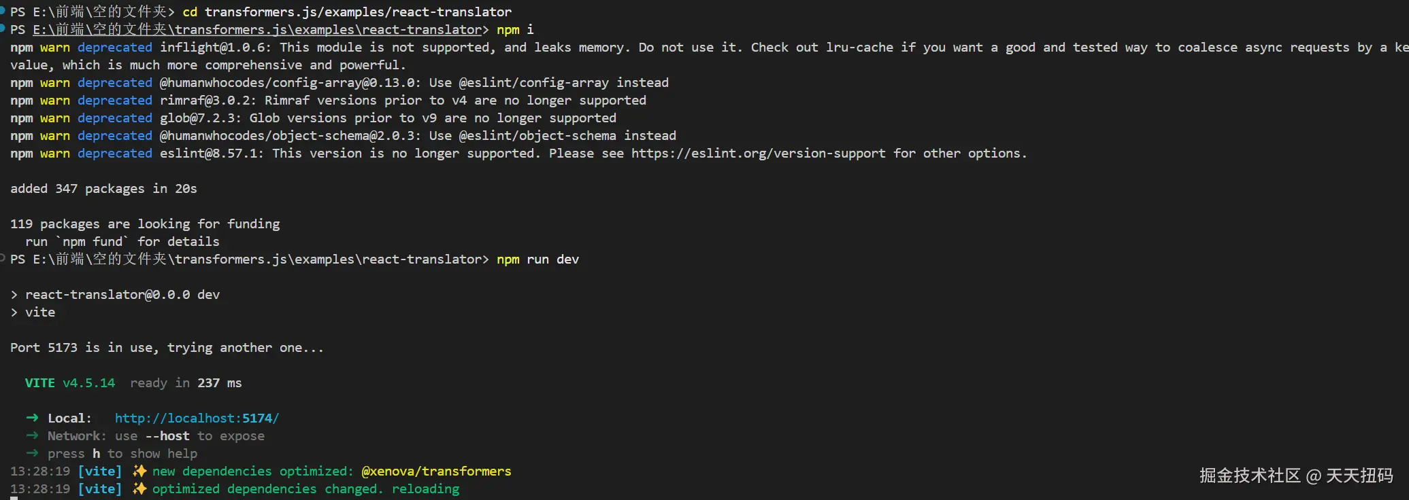Click the added 347 packages line
The image size is (1409, 500).
pyautogui.click(x=103, y=189)
